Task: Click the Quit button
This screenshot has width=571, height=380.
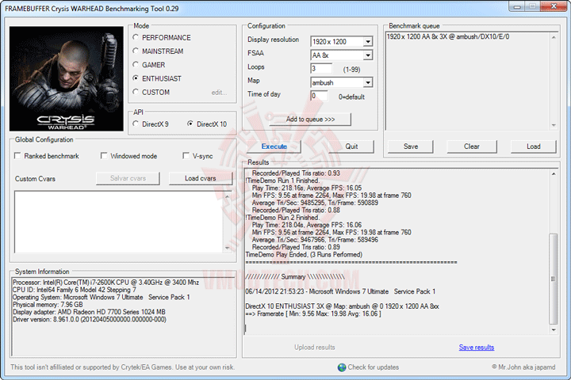Action: point(351,146)
